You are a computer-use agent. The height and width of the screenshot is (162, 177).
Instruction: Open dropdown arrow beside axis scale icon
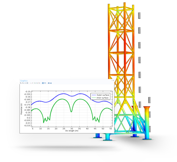33,83
